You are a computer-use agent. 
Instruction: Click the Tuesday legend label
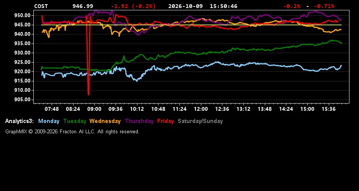coord(75,121)
